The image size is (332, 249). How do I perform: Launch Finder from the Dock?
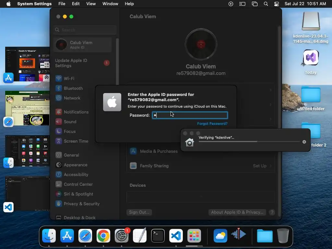point(49,236)
